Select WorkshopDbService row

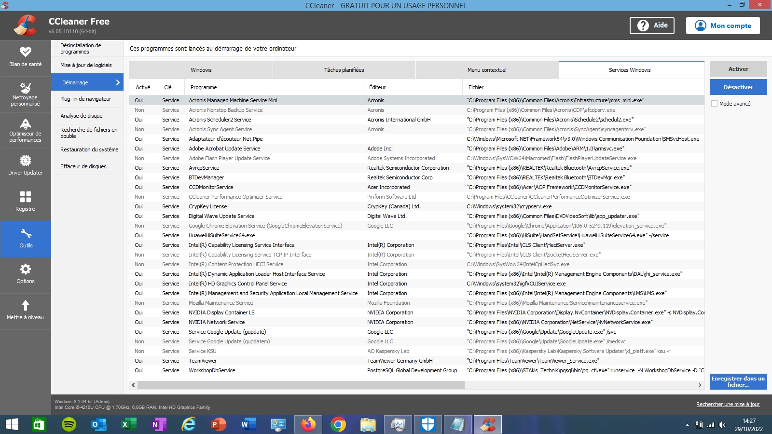(417, 370)
